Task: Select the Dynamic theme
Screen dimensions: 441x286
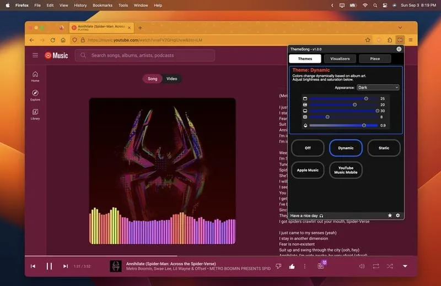Action: (x=346, y=148)
